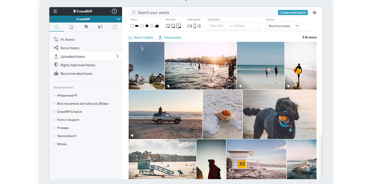The height and width of the screenshot is (184, 371).
Task: Click the Social Assets share icon
Action: point(56,48)
